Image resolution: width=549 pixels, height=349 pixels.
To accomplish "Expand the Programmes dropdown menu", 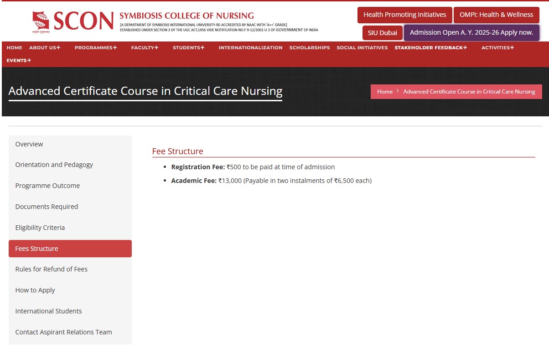I will pos(96,47).
